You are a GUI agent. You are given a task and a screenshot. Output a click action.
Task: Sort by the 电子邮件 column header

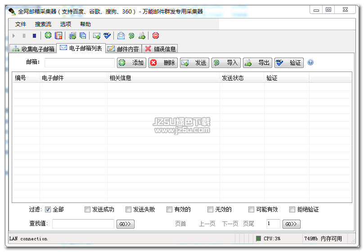(x=73, y=78)
